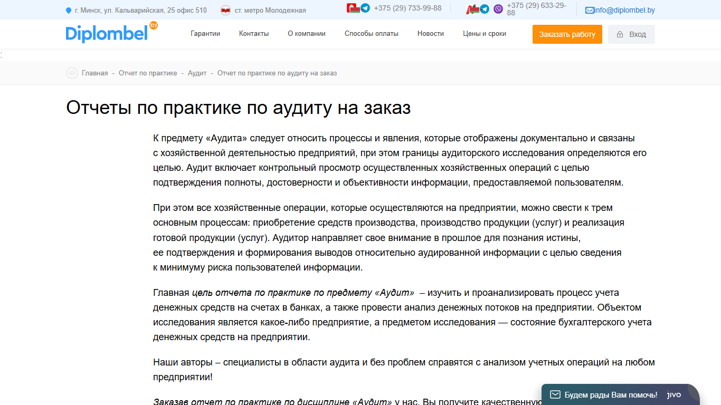721x405 pixels.
Task: Click the Telegram icon beside the Viber icon
Action: coord(485,9)
